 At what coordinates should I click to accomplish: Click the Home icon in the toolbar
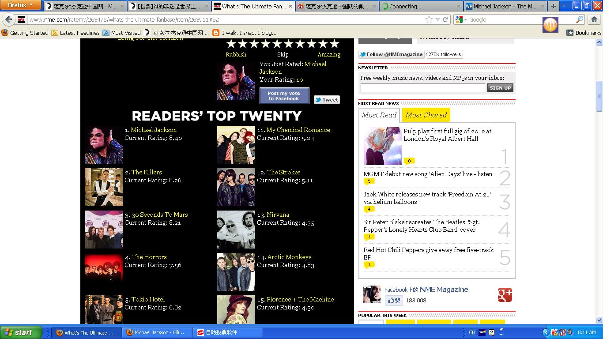tap(594, 19)
